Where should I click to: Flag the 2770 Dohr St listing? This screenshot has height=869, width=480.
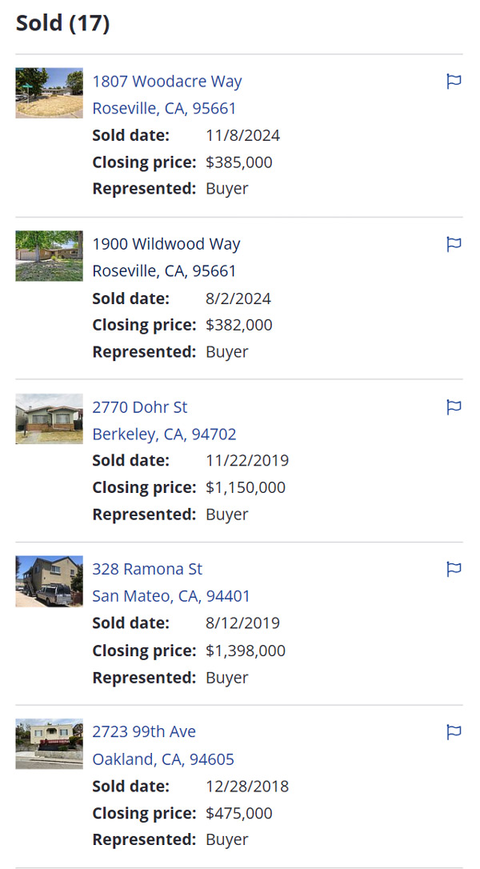pos(454,407)
